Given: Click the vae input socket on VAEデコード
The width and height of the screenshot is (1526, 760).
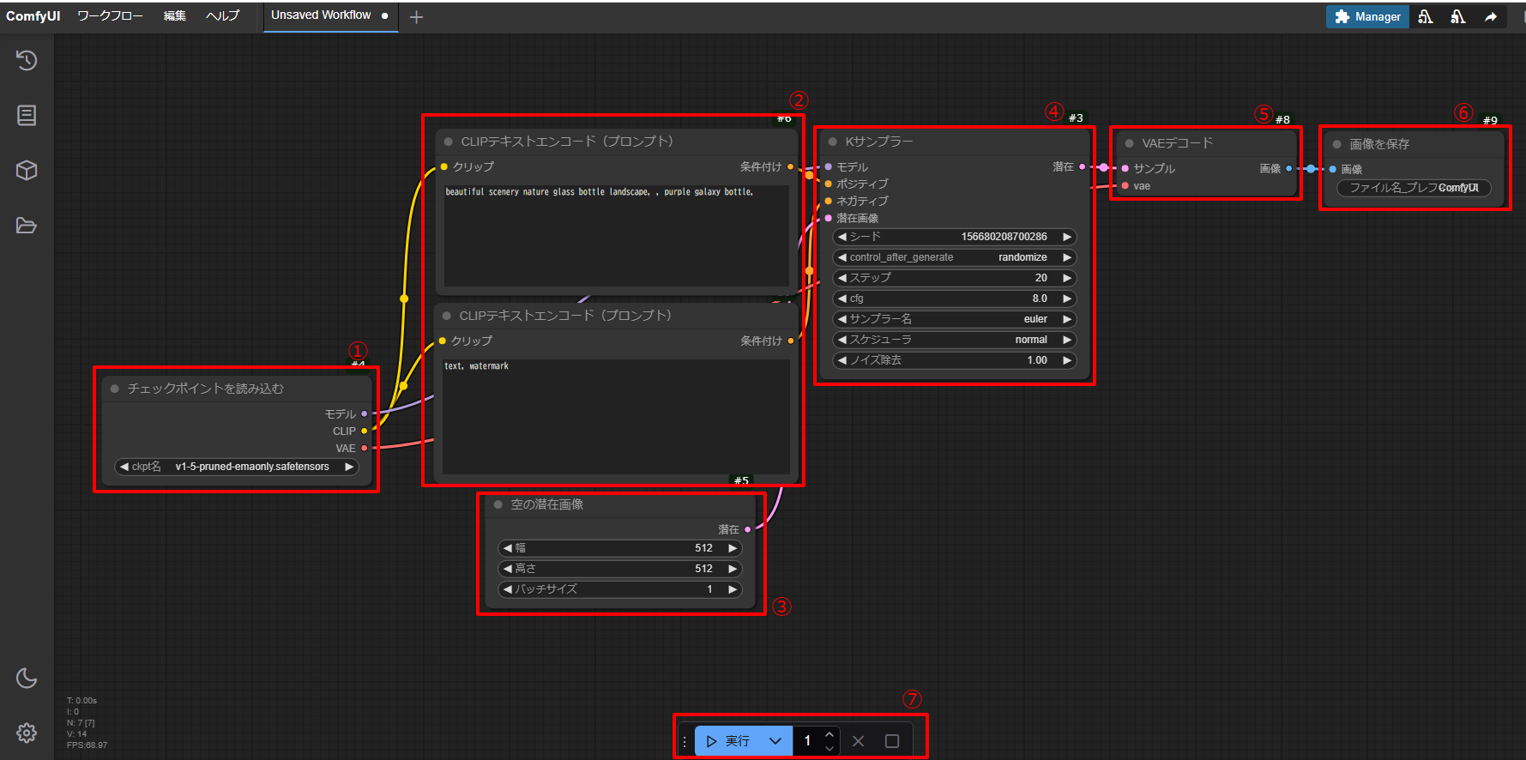Looking at the screenshot, I should tap(1125, 186).
